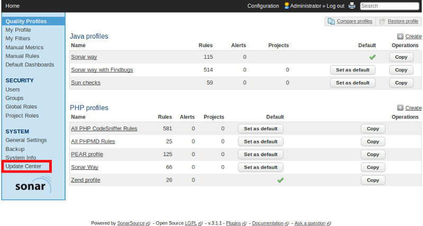Open the All PHP CodeSniffer Rules profile

[x=104, y=129]
